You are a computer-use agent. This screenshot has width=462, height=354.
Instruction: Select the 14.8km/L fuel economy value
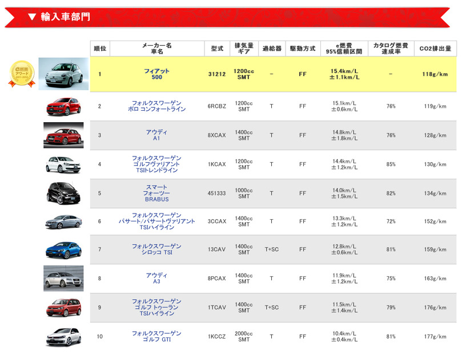coord(344,132)
